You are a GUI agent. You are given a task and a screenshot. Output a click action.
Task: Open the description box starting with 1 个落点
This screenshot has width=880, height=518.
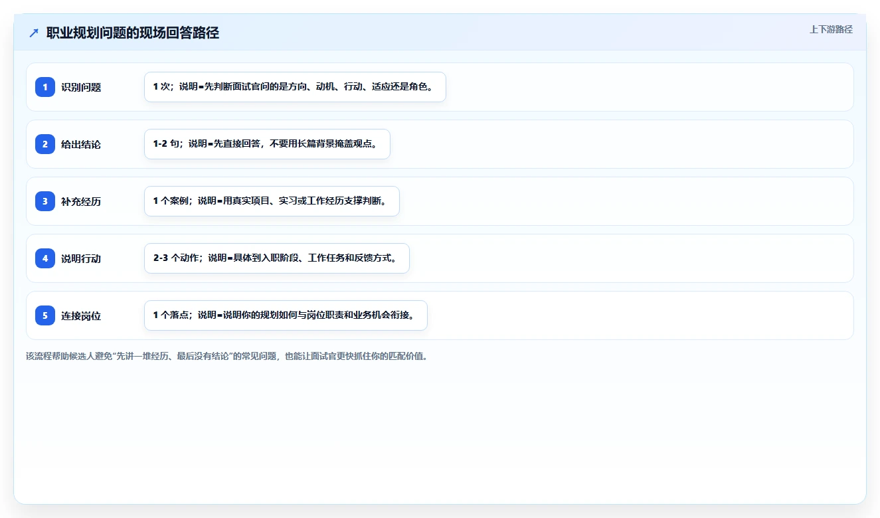286,315
